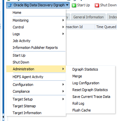Select Home from the menu
This screenshot has width=117, height=121.
click(36, 13)
